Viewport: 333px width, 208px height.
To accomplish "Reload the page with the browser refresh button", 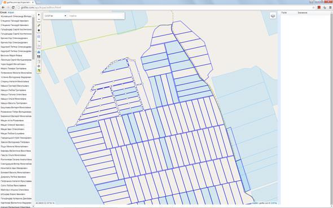I will [13, 7].
